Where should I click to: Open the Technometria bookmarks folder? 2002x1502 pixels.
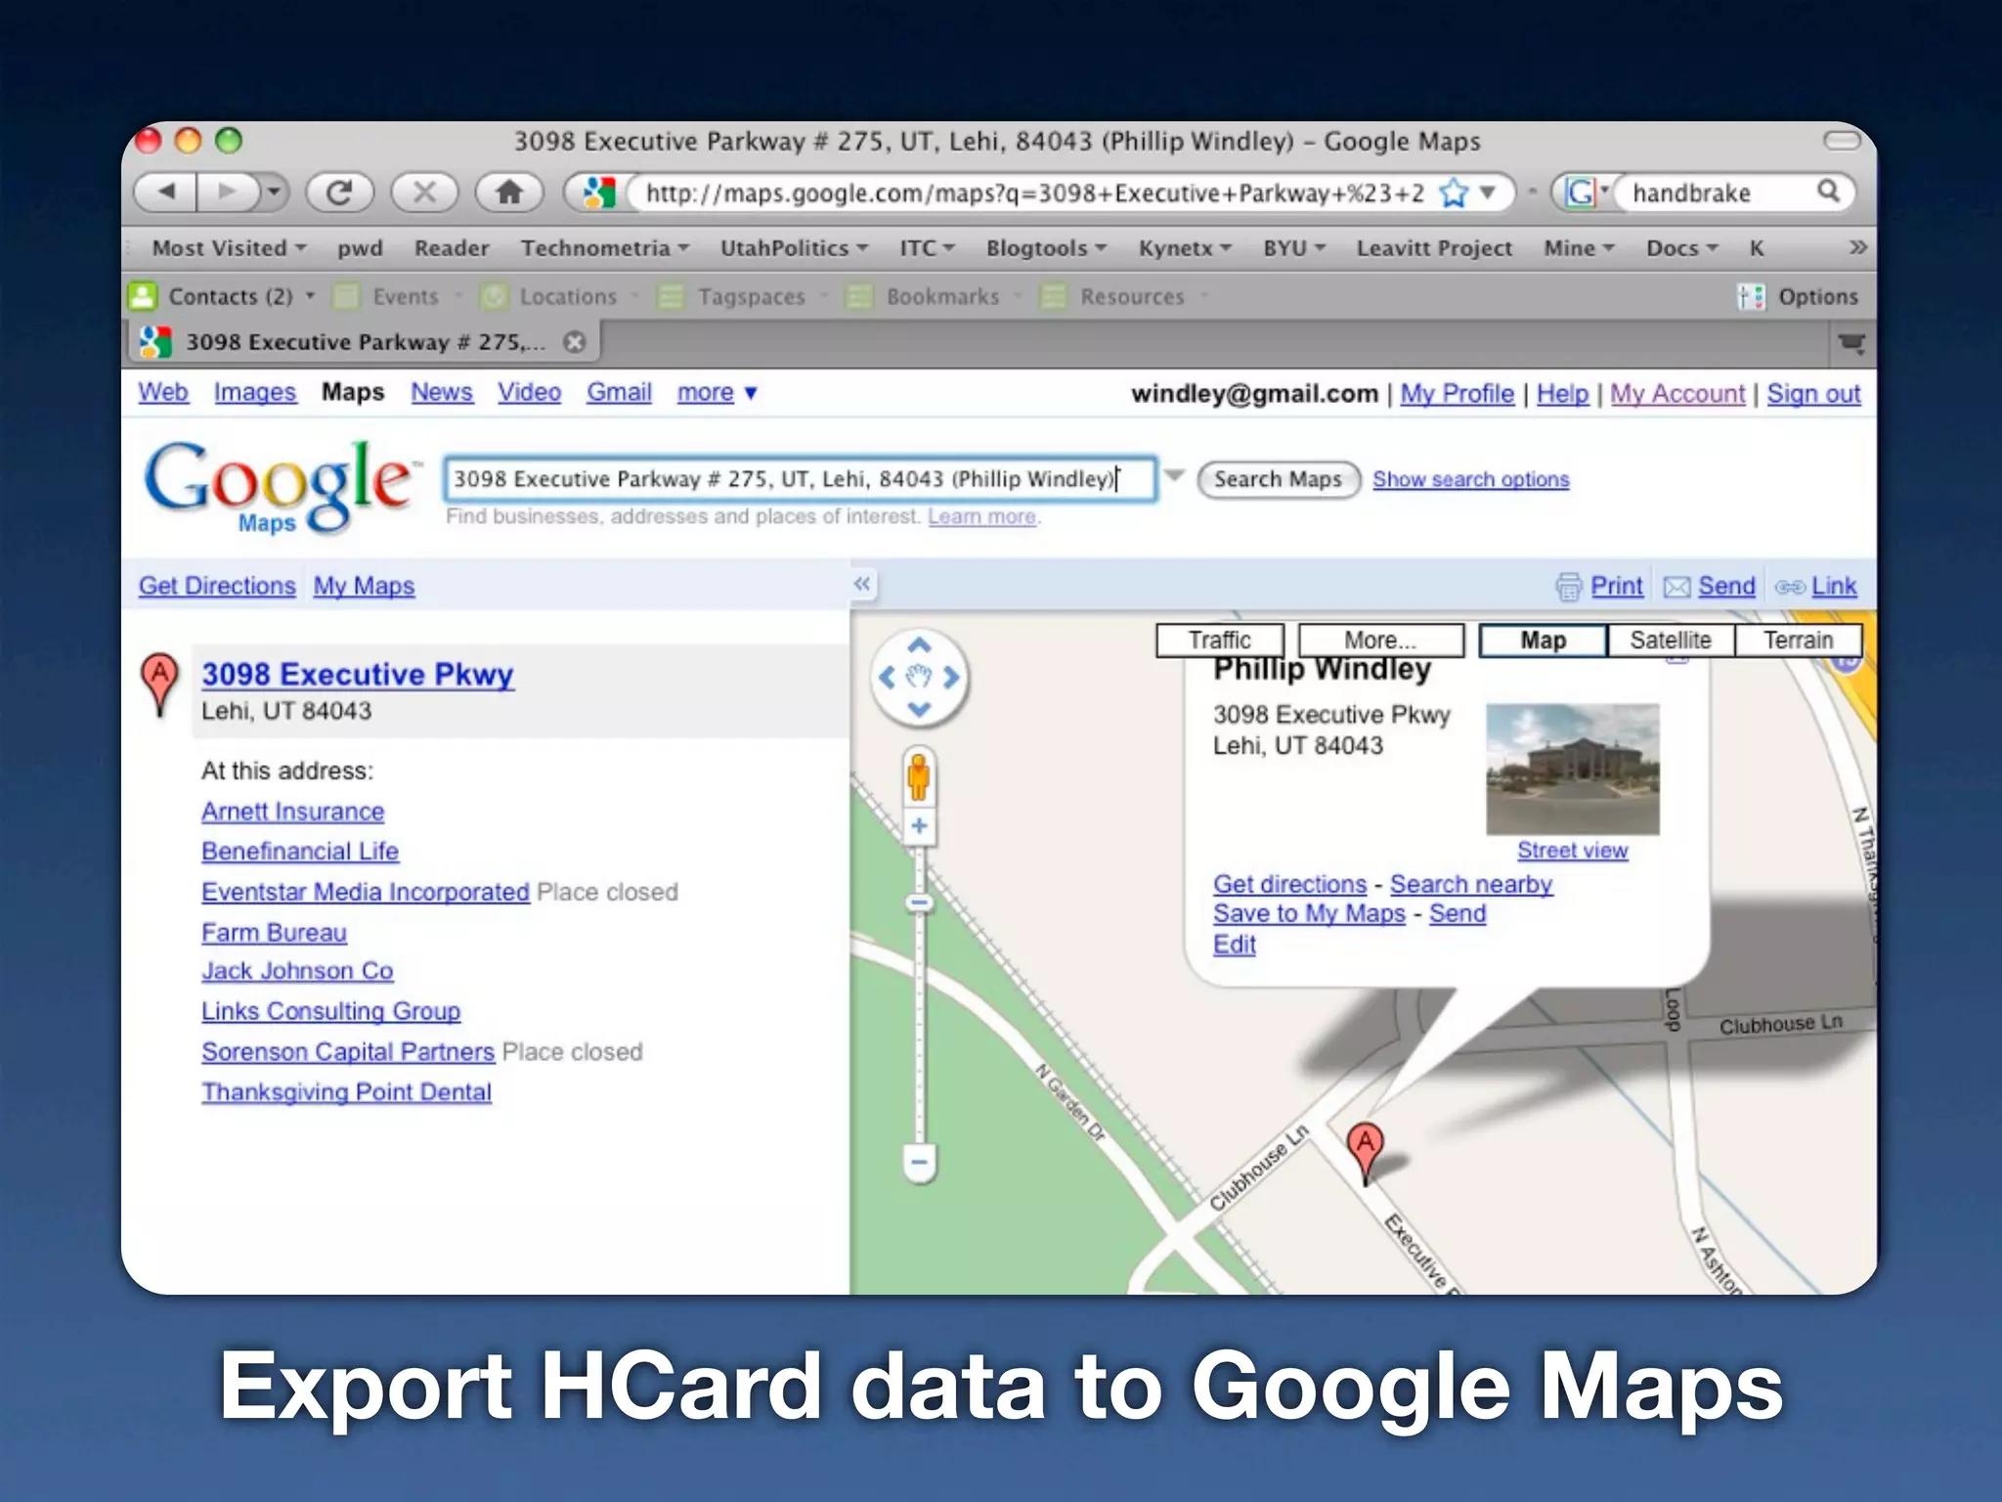(x=604, y=248)
